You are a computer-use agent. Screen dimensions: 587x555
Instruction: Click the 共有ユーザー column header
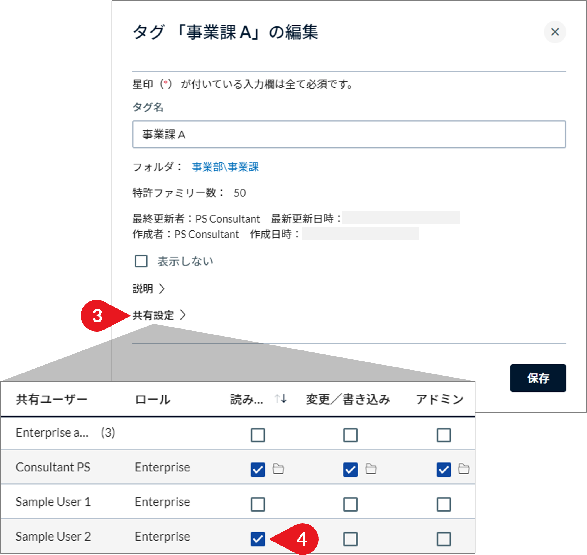pyautogui.click(x=51, y=399)
